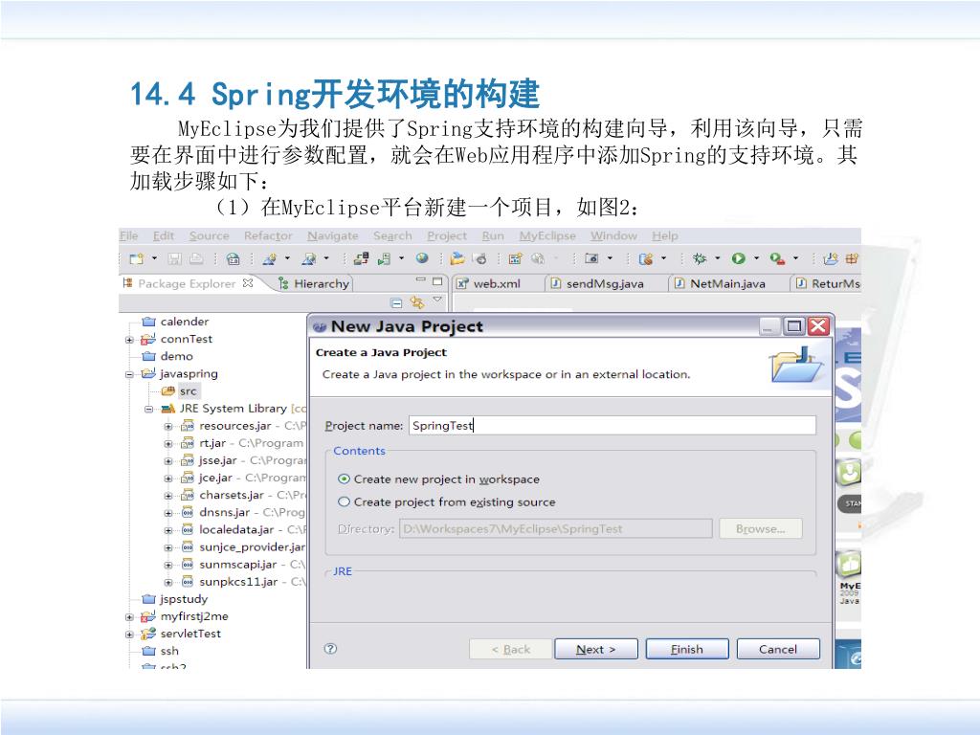The height and width of the screenshot is (735, 980).
Task: Click the globe web browser toolbar icon
Action: click(422, 258)
